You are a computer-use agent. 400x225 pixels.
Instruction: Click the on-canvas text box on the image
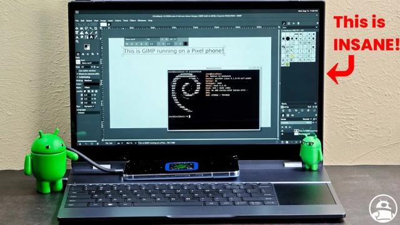(174, 51)
